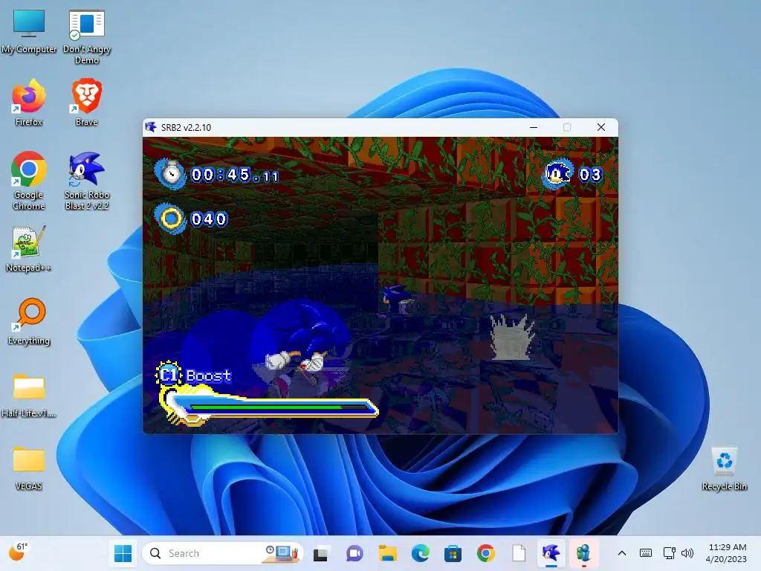Select the Google Chrome desktop shortcut
This screenshot has height=571, width=761.
click(29, 181)
